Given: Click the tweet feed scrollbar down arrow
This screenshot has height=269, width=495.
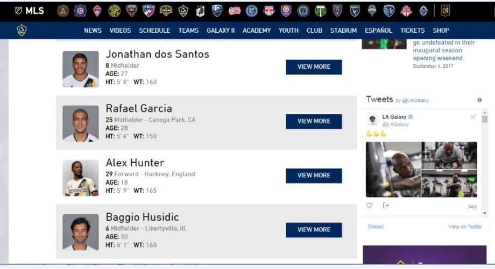Looking at the screenshot, I should (485, 213).
